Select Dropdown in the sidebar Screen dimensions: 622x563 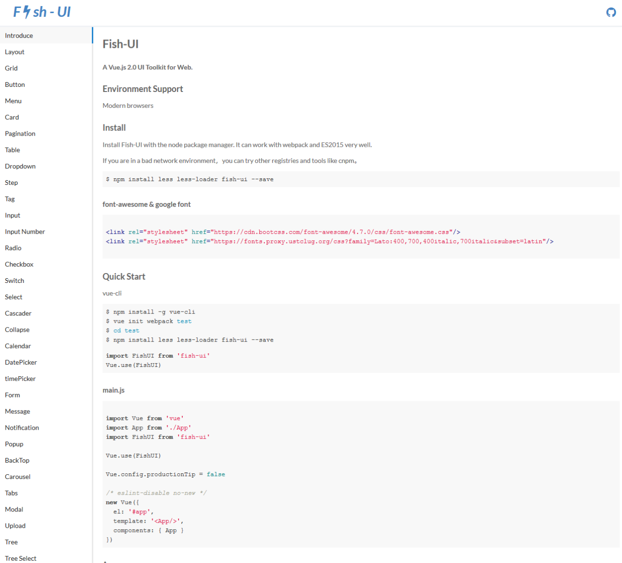(20, 166)
